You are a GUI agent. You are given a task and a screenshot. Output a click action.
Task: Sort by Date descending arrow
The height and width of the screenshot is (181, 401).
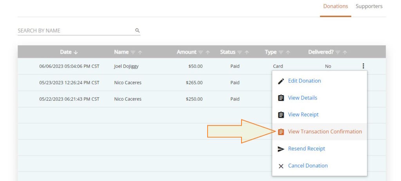tap(76, 52)
